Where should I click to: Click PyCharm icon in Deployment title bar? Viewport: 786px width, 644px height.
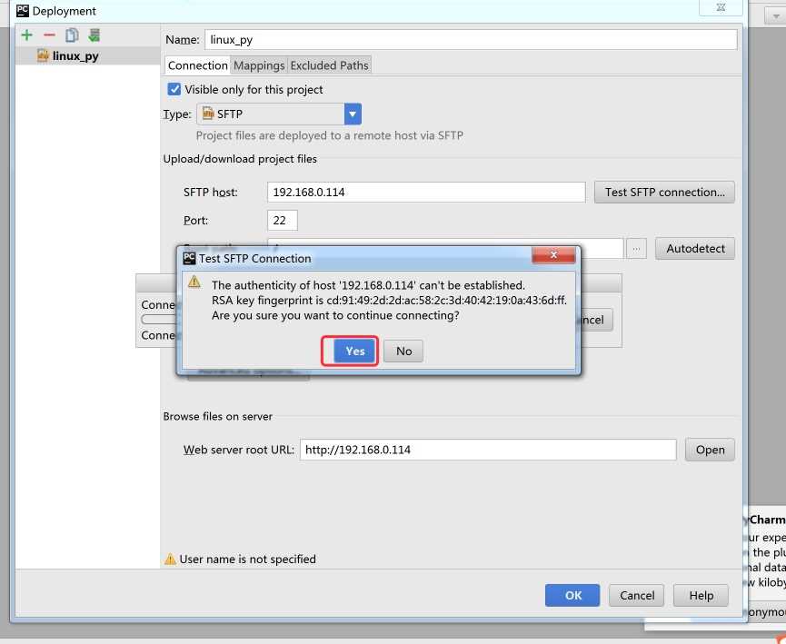click(23, 11)
